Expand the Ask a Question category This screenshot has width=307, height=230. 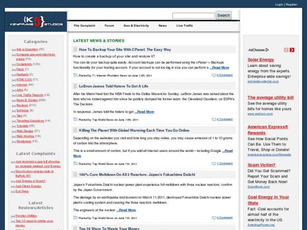click(x=14, y=50)
